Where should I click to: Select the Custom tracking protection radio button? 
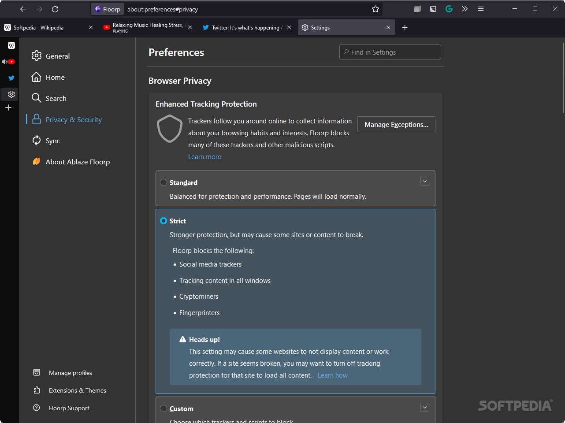164,408
